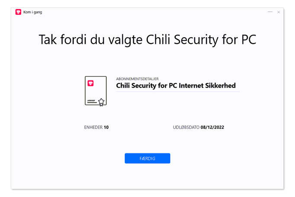The width and height of the screenshot is (295, 197).
Task: Click the device count 10
Action: 106,127
